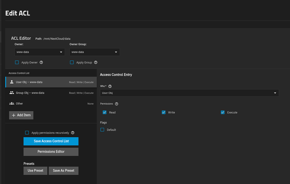The width and height of the screenshot is (290, 184).
Task: Click the user icon of User Obj entry
Action: [12, 82]
